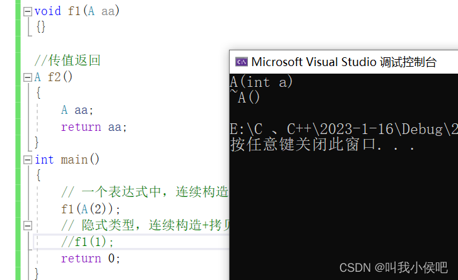Click the return 0; statement
The image size is (458, 280).
pyautogui.click(x=90, y=258)
